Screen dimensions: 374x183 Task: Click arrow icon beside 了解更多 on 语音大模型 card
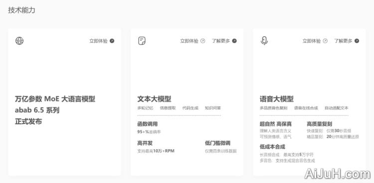click(357, 41)
